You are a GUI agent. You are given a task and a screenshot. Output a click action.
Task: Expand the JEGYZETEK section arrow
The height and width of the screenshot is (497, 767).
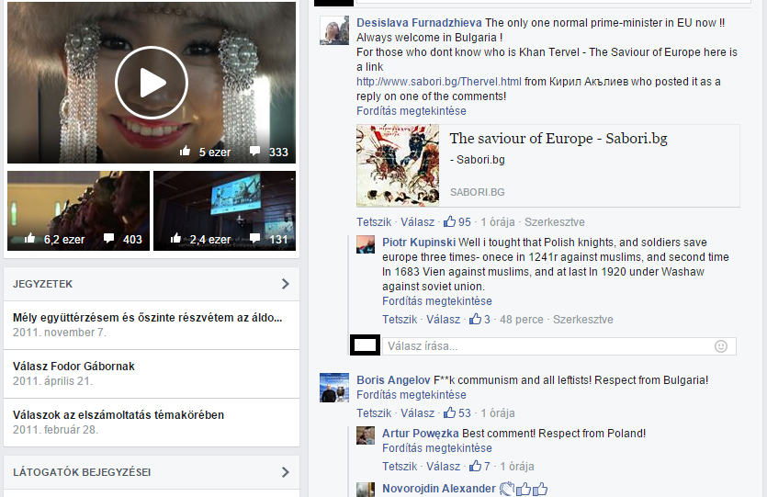point(286,284)
